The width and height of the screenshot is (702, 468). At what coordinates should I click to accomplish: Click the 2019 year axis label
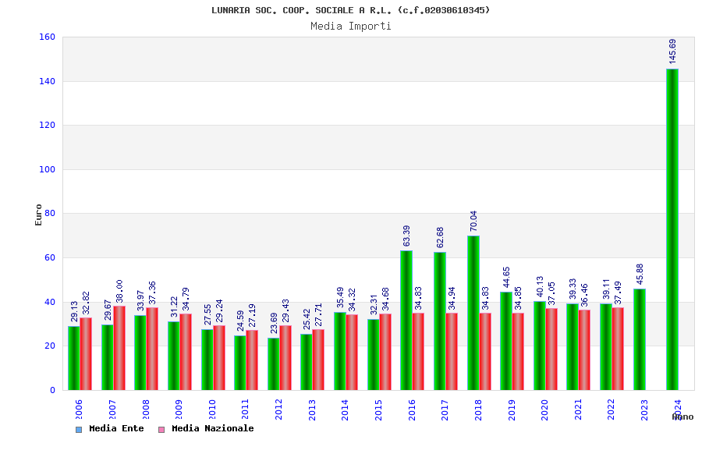[512, 409]
